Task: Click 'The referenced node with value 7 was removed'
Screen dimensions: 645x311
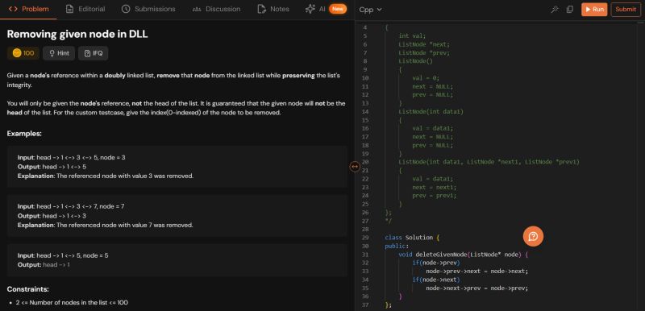Action: pyautogui.click(x=124, y=225)
